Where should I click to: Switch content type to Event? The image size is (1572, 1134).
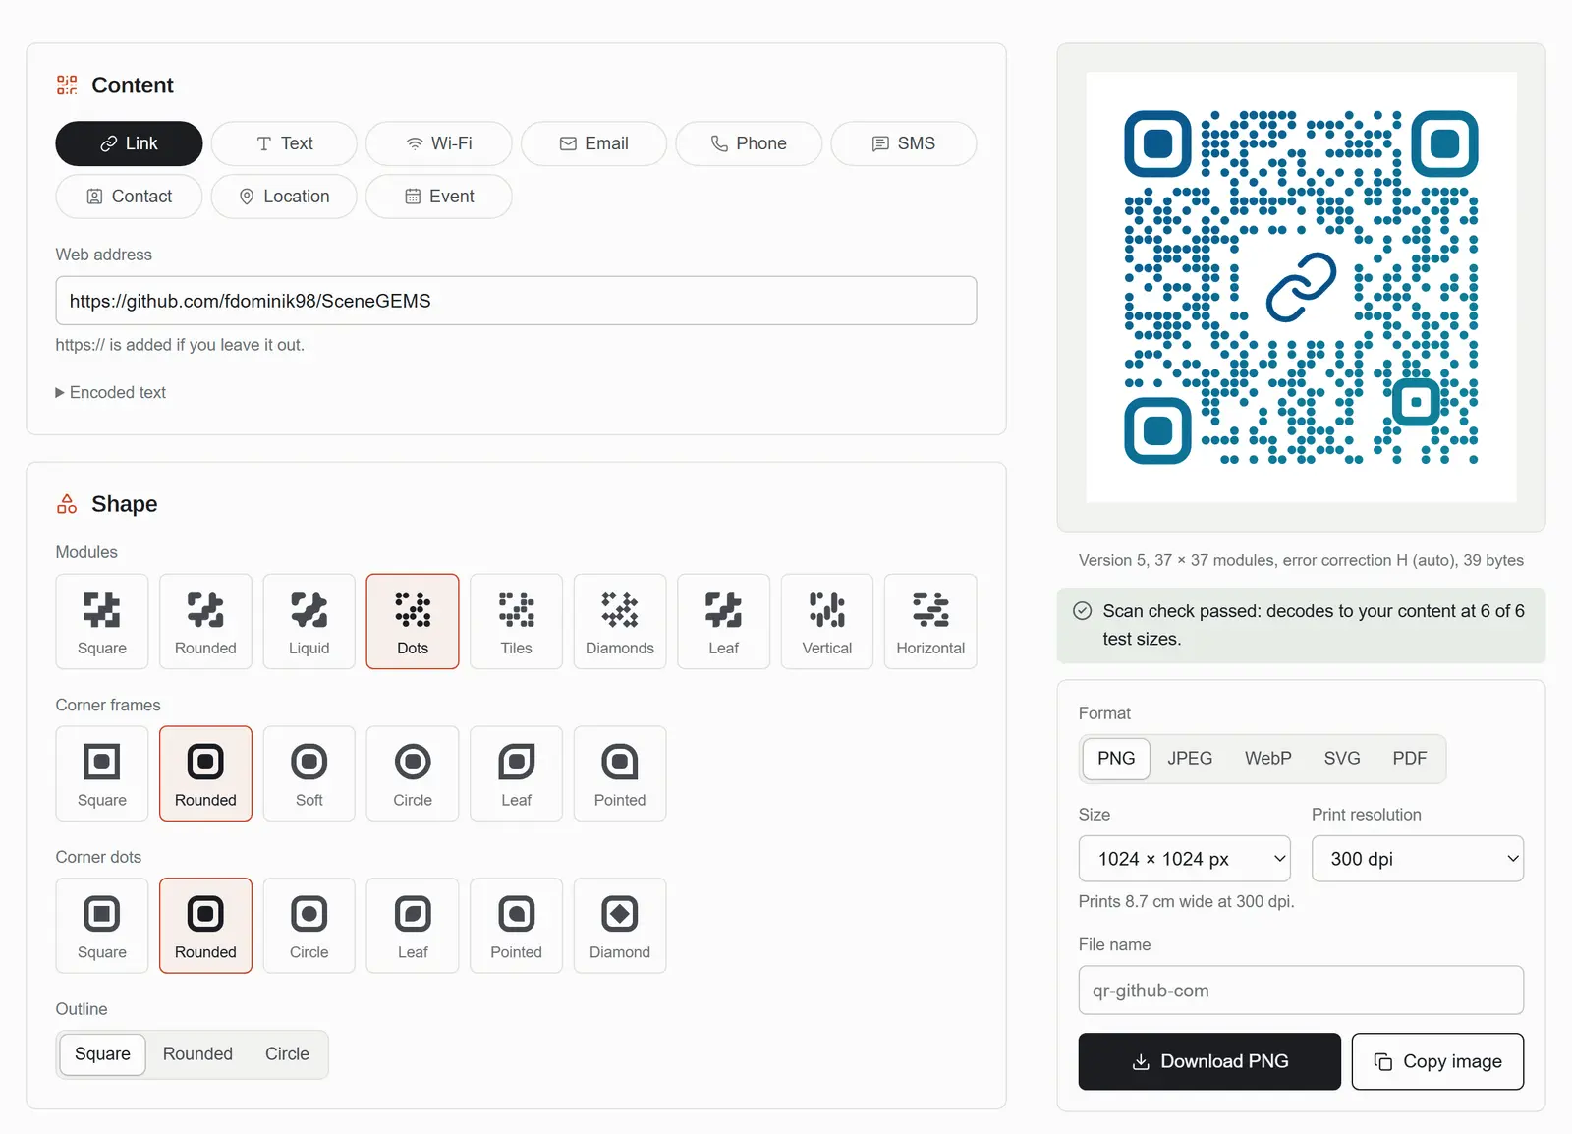tap(439, 197)
